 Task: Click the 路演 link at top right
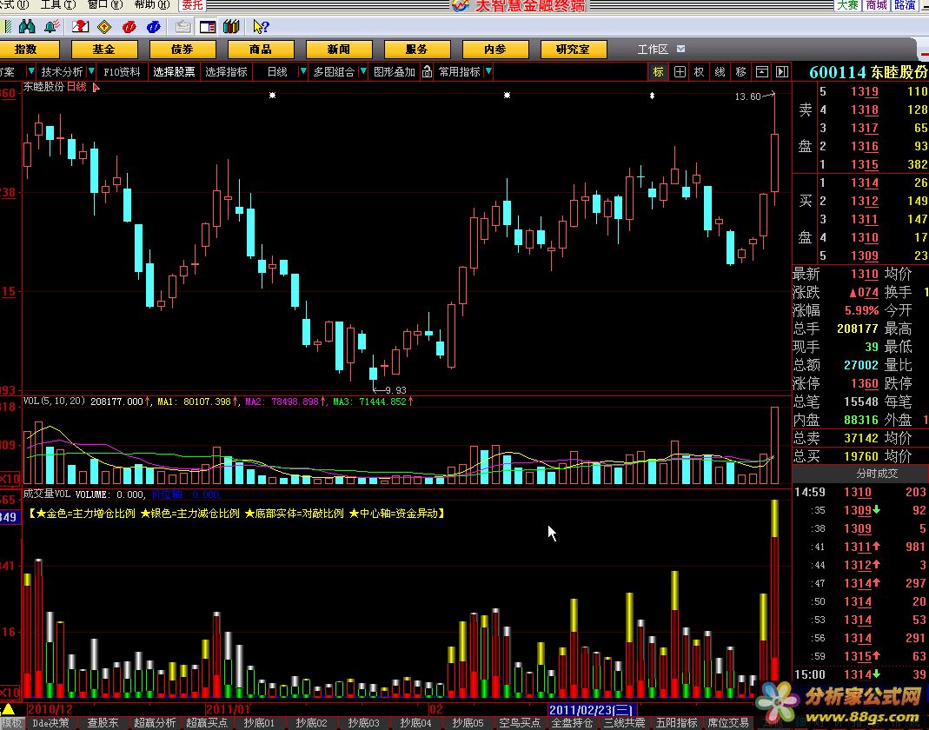(x=905, y=4)
